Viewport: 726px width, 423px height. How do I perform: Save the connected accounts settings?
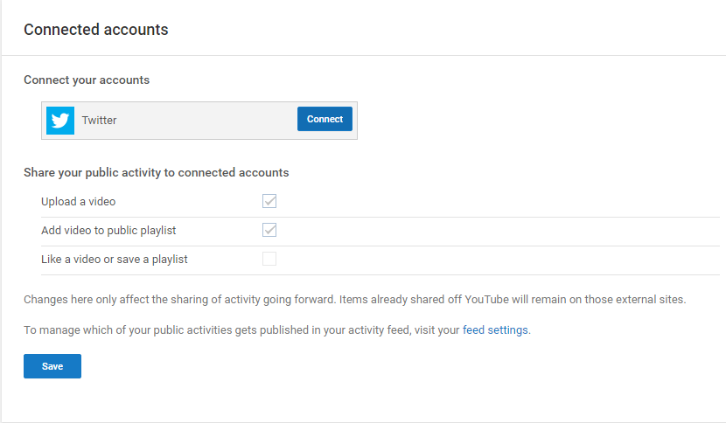(52, 366)
